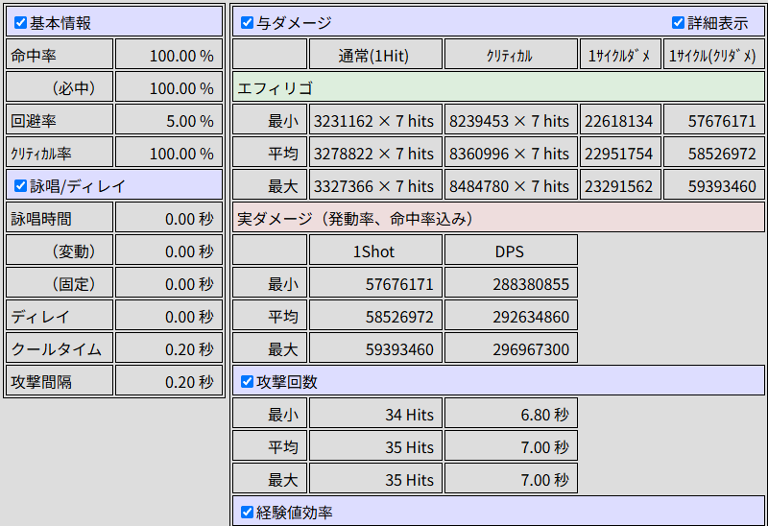
Task: Toggle the 与ダメージ checkbox
Action: pyautogui.click(x=248, y=22)
